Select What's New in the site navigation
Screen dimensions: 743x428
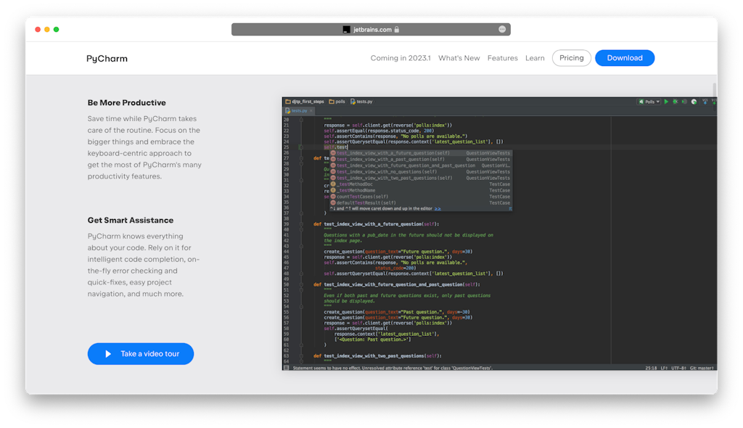tap(459, 58)
